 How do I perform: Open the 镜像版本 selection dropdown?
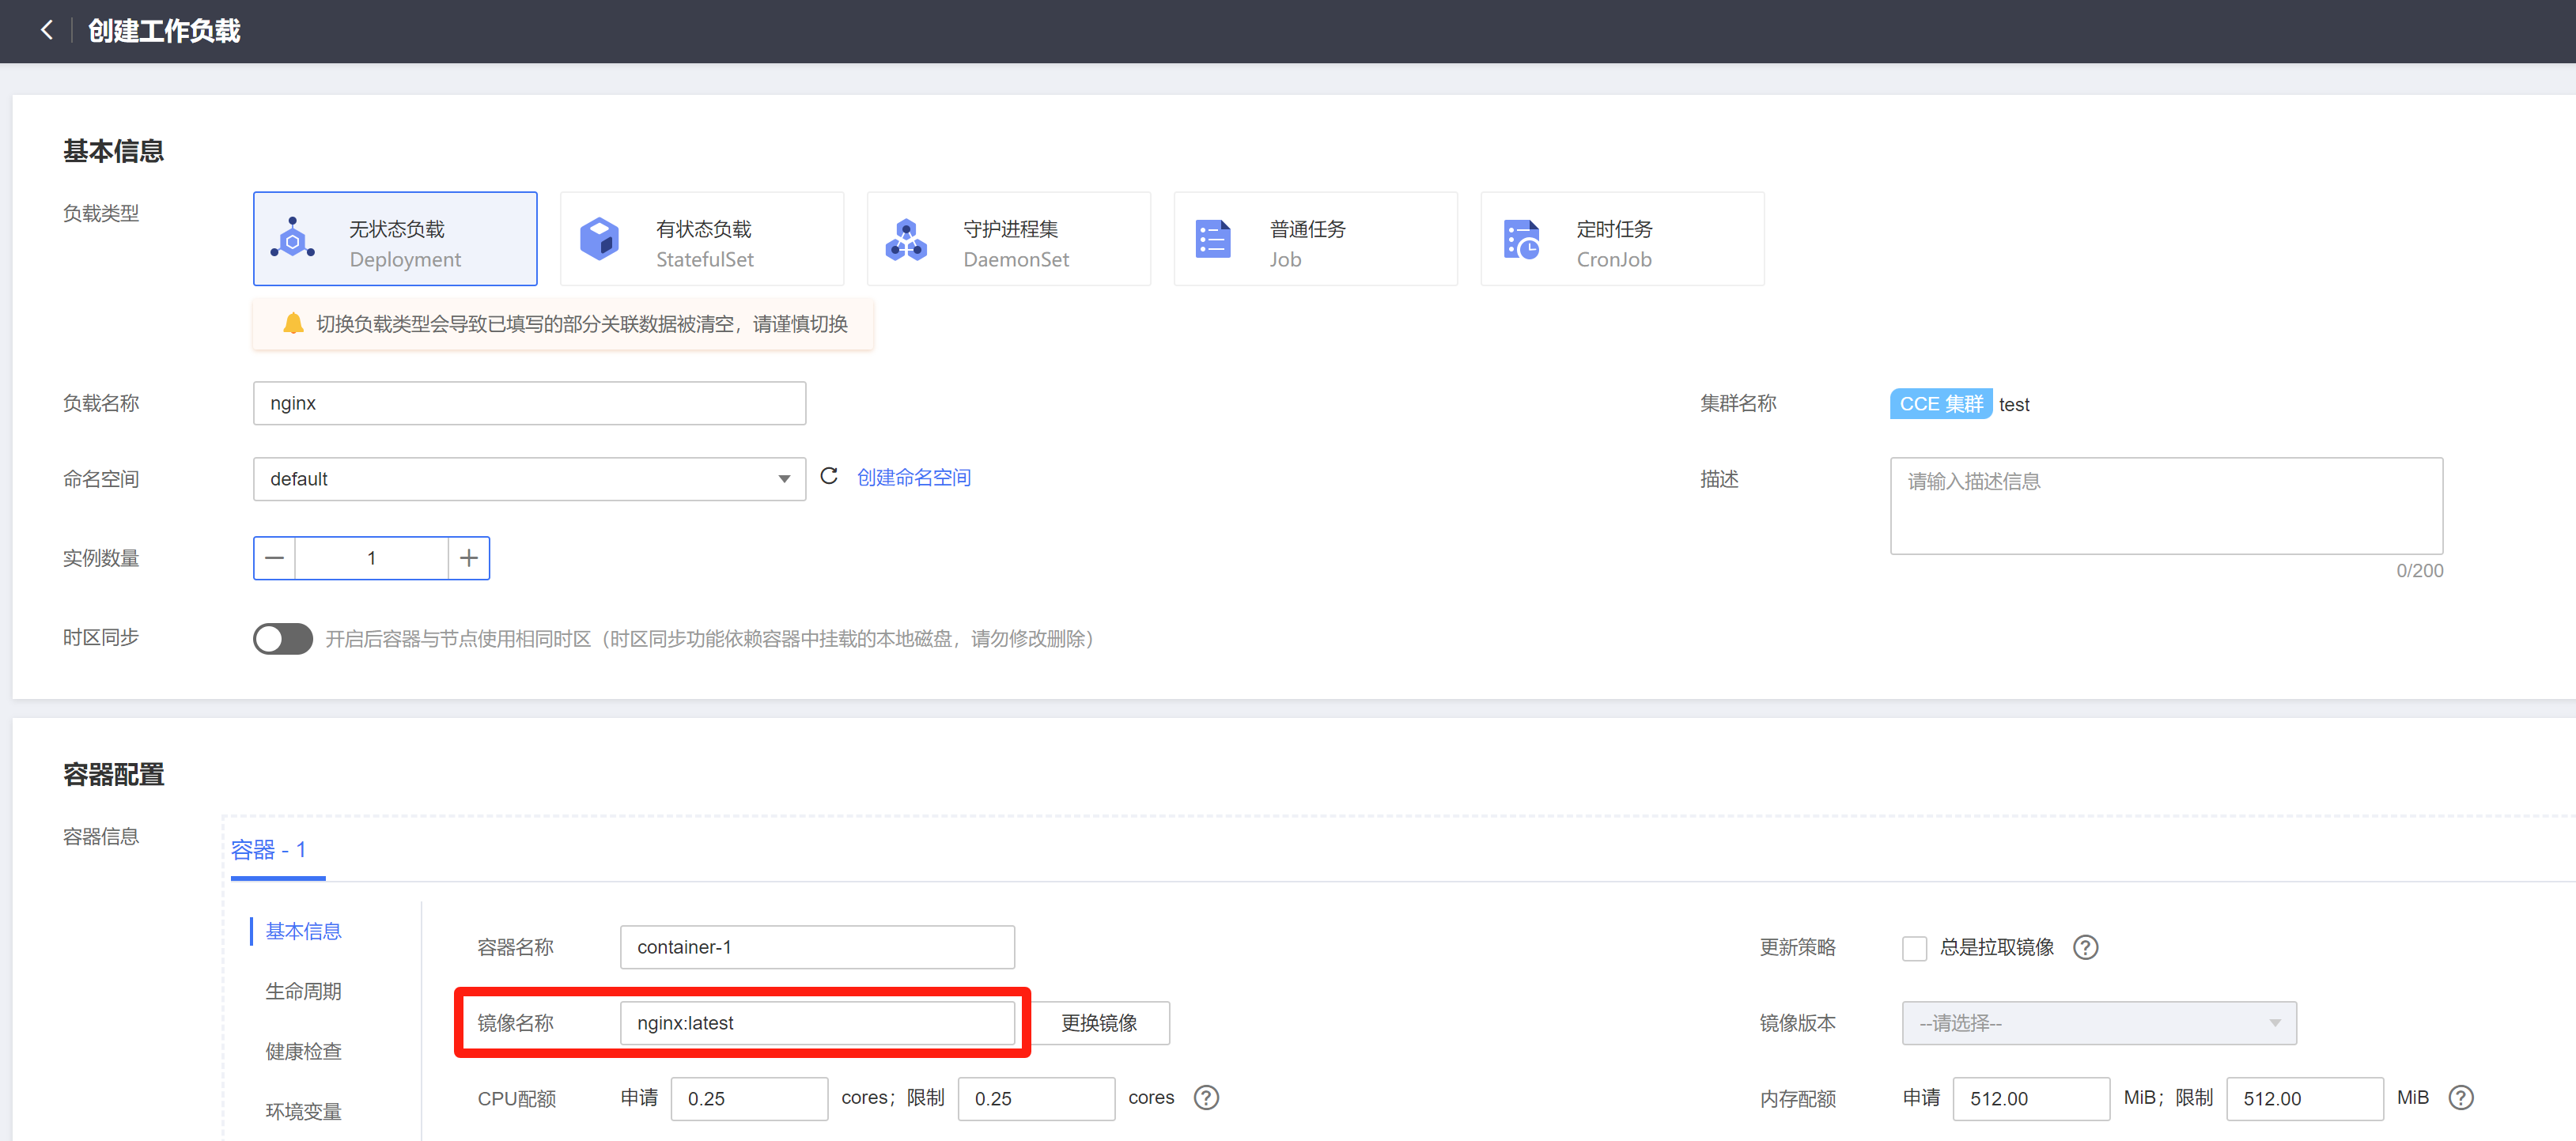tap(2099, 1022)
